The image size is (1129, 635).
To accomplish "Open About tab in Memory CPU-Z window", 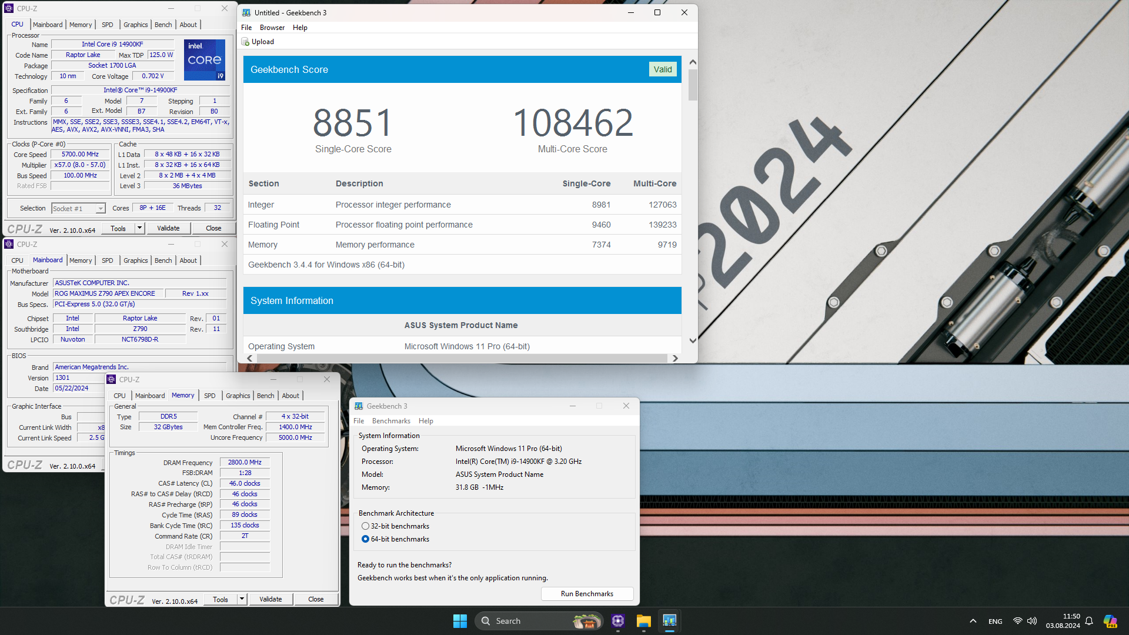I will point(290,396).
